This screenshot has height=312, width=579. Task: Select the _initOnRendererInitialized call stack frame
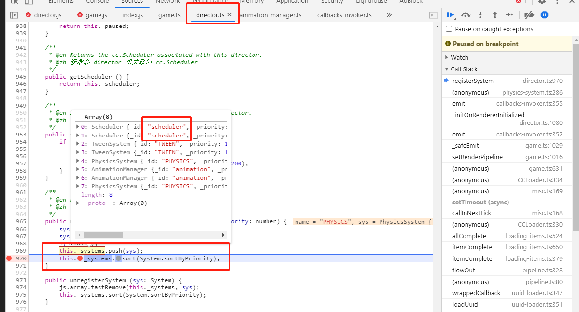tap(508, 119)
